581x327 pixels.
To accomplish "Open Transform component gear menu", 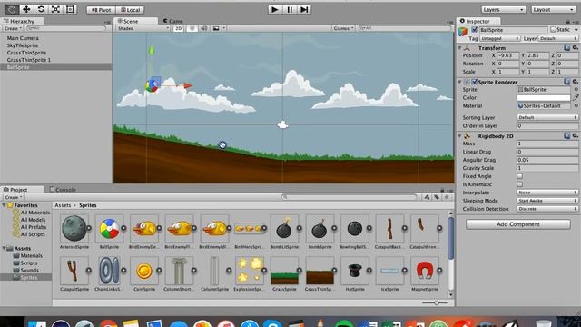I will point(575,48).
